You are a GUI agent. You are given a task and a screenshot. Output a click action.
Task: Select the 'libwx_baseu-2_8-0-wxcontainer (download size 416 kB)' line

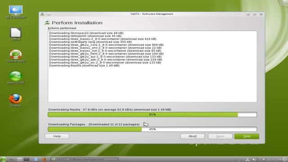click(103, 39)
